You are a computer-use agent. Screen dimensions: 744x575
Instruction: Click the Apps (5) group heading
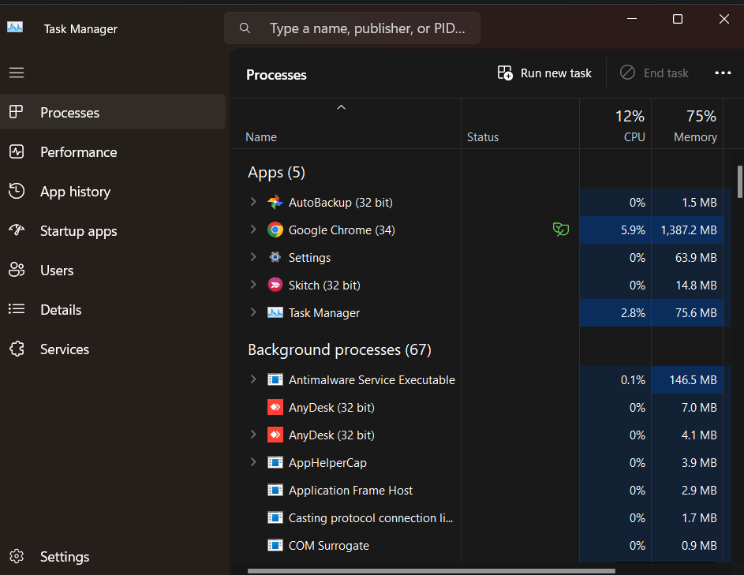click(x=276, y=172)
